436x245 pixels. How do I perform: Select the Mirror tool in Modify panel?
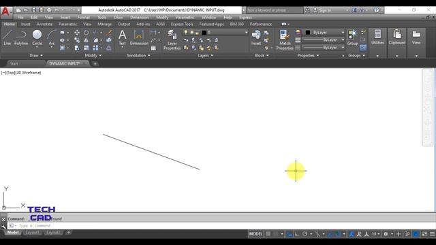click(87, 40)
